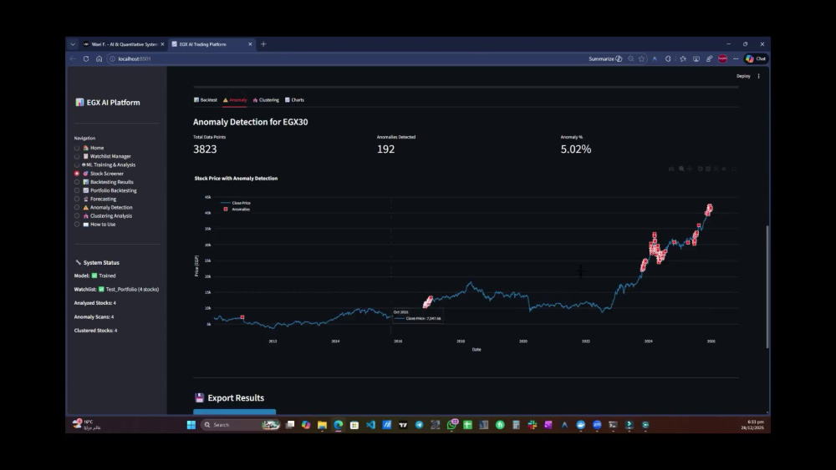
Task: Open the taskbar clock and date
Action: pos(752,425)
